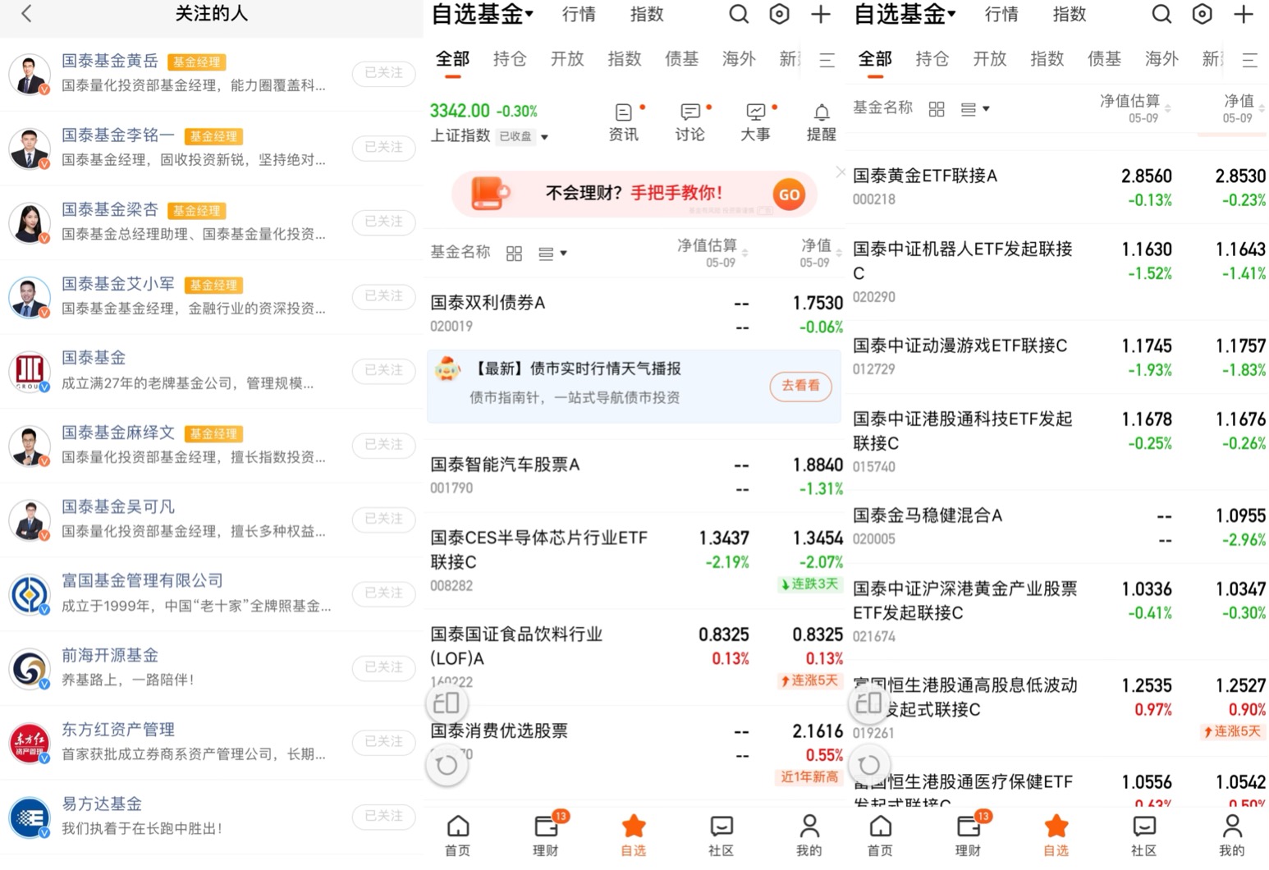1269x870 pixels.
Task: Open 讨论 discussion icon
Action: pos(690,122)
